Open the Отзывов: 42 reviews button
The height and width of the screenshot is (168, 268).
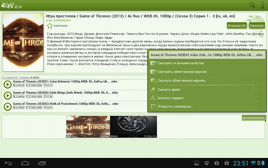[237, 26]
